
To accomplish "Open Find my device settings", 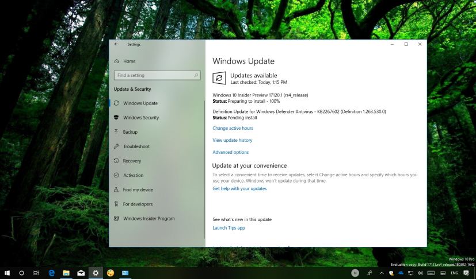I will click(138, 189).
